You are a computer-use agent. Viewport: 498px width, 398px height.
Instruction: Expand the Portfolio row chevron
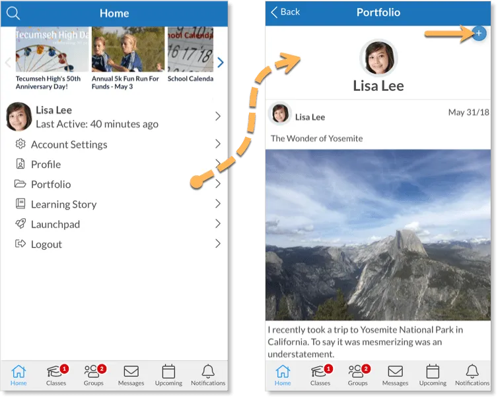[218, 184]
